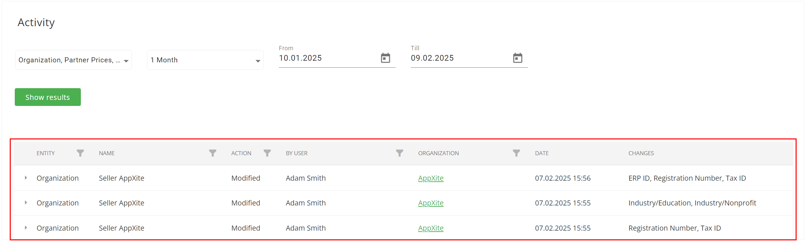Viewport: 806px width, 241px height.
Task: Click the Show results button
Action: [48, 97]
